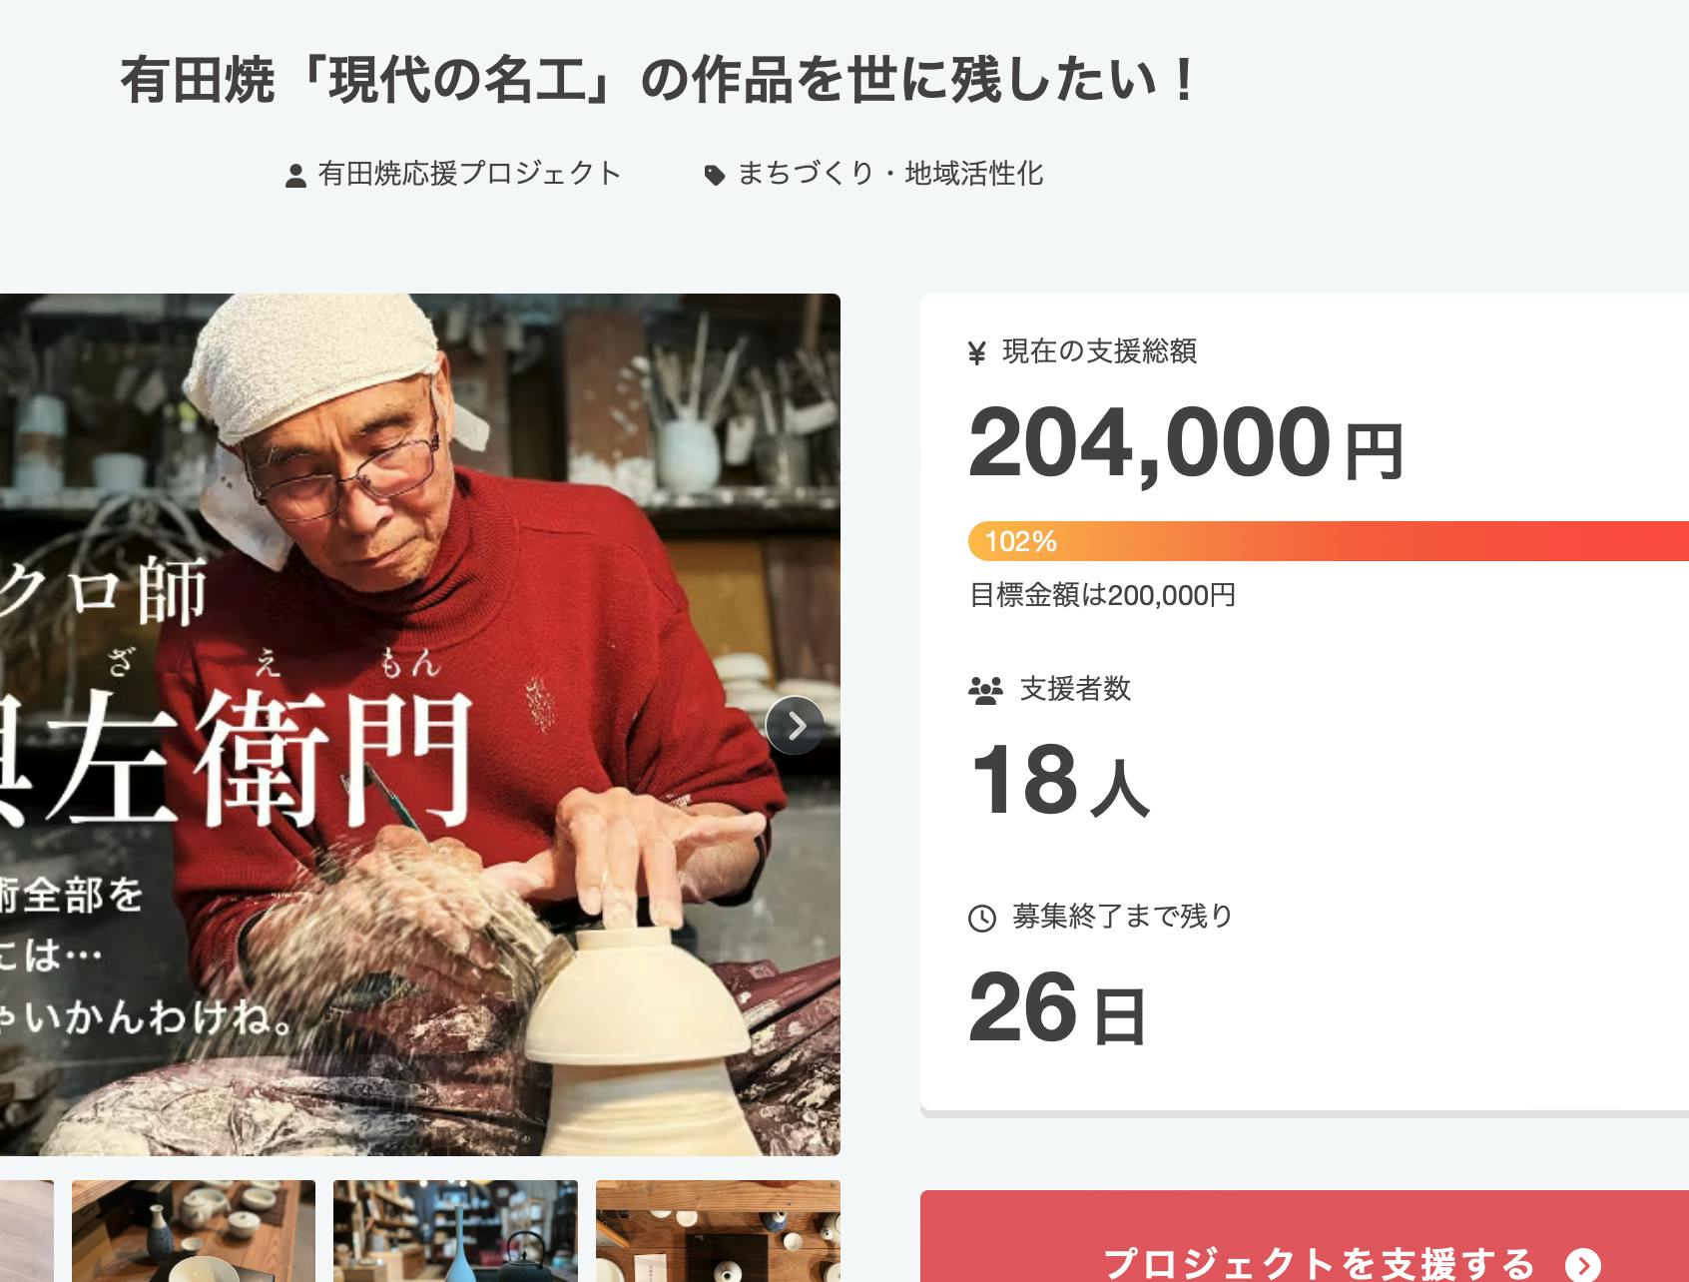Click the supporters group icon near 支援者数
Viewport: 1689px width, 1282px height.
[x=985, y=691]
